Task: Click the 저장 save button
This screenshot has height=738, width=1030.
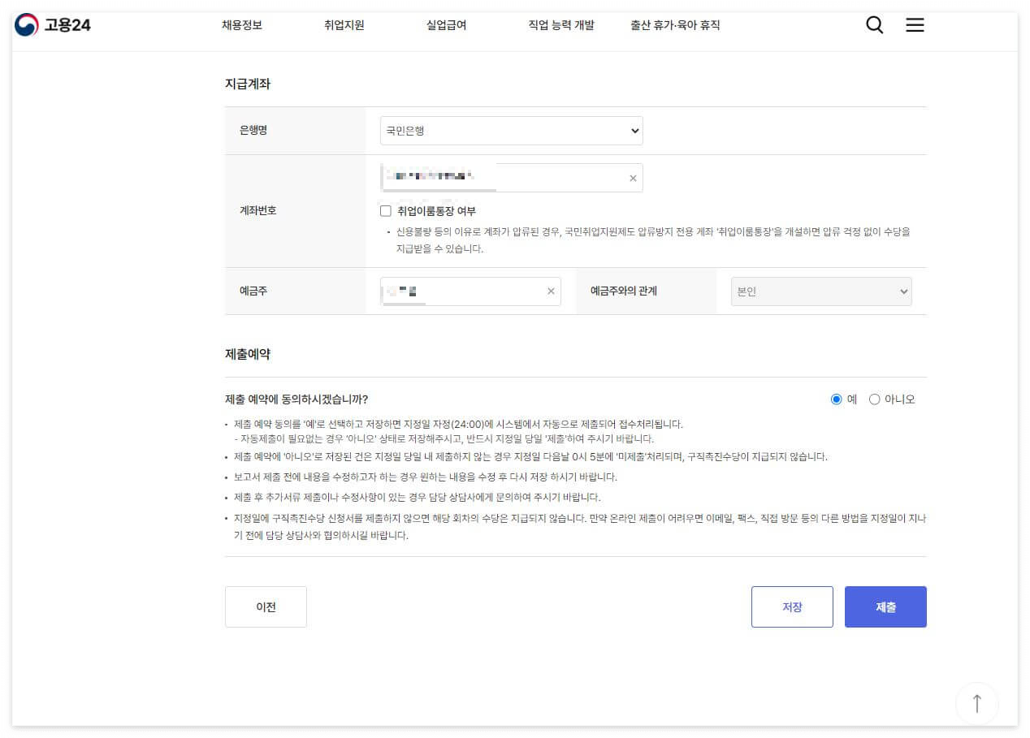Action: click(792, 606)
